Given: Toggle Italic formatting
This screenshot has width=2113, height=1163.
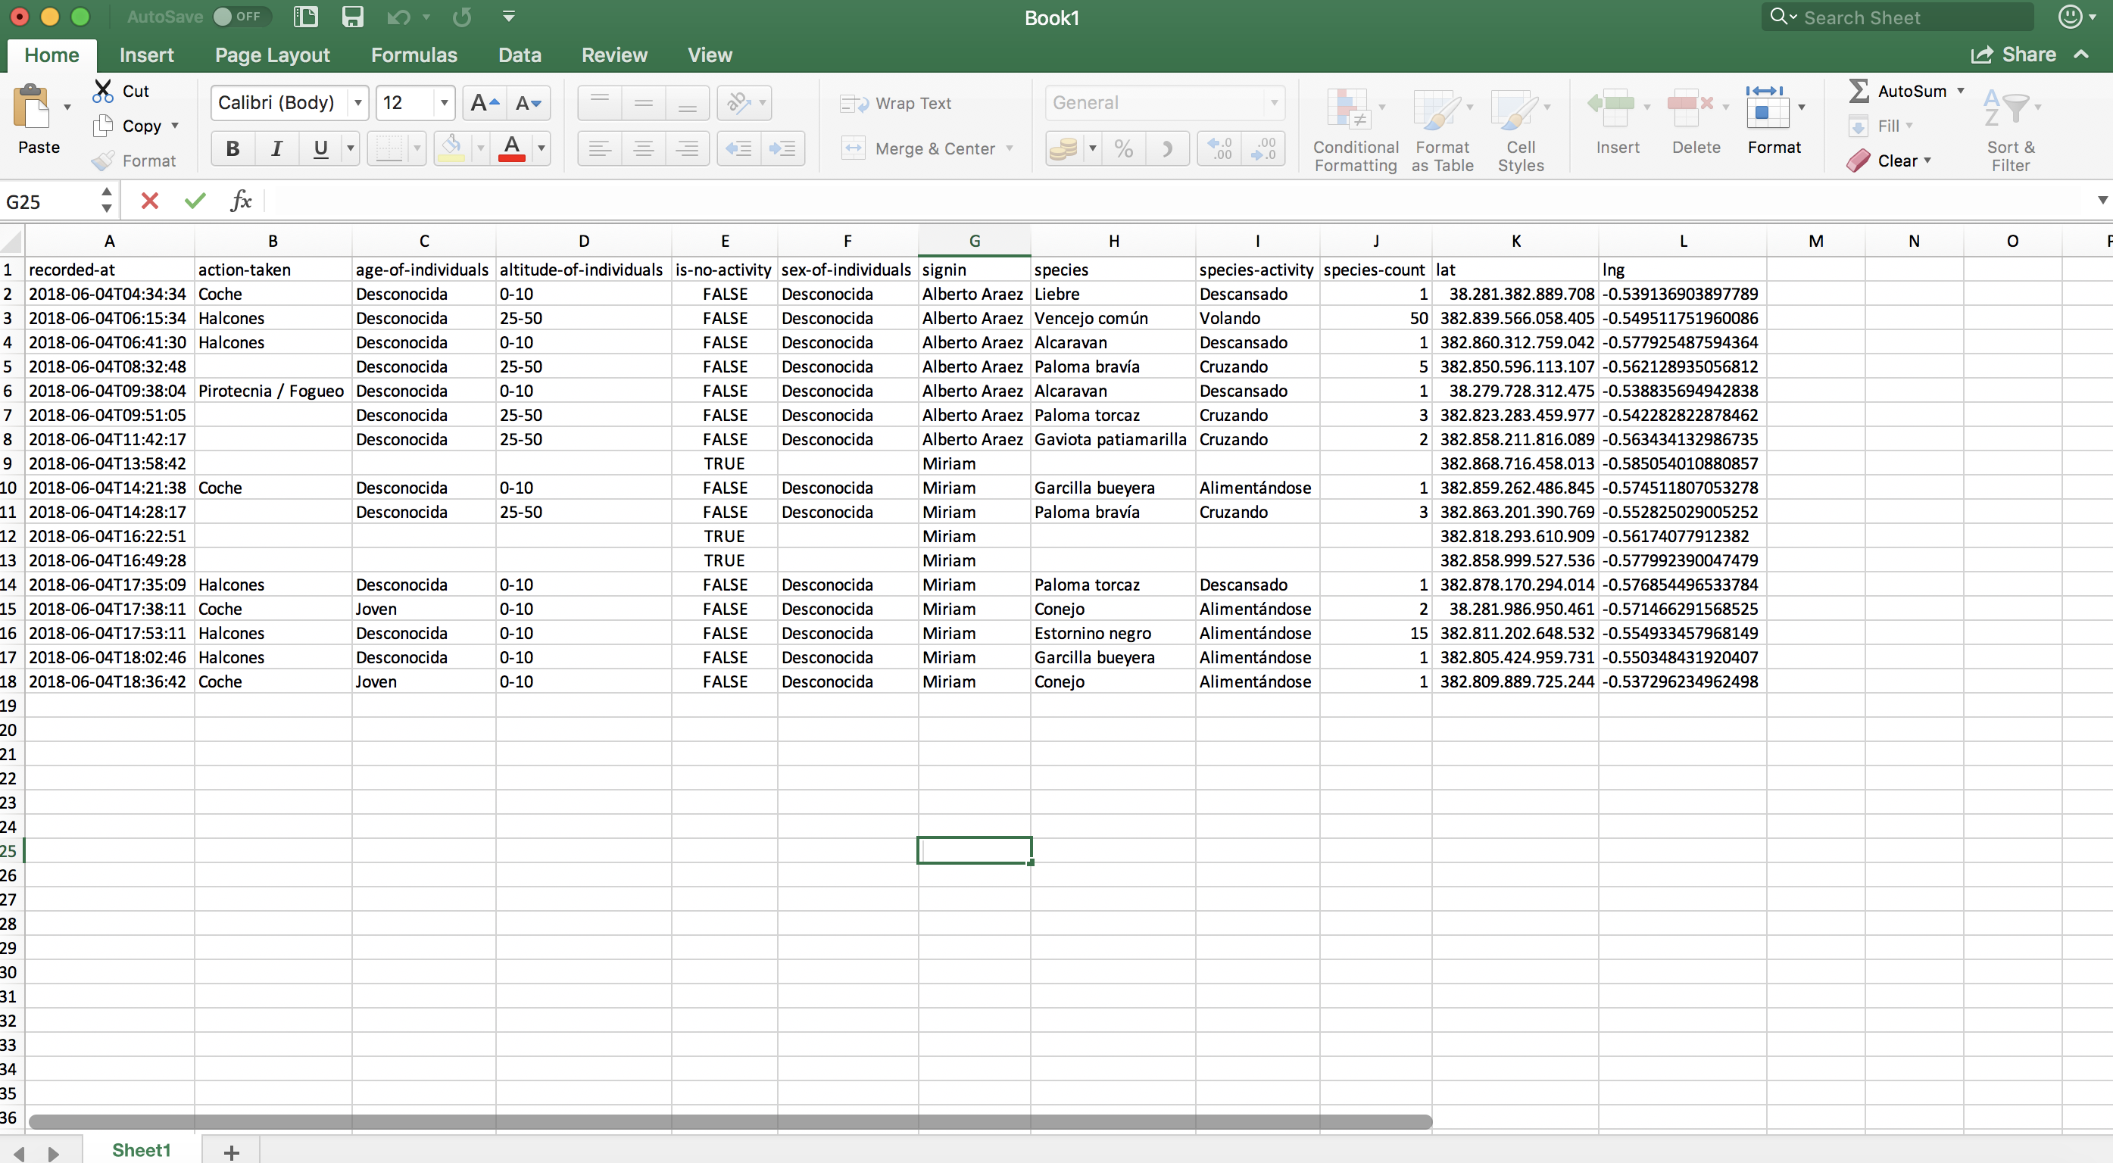Looking at the screenshot, I should pos(276,148).
